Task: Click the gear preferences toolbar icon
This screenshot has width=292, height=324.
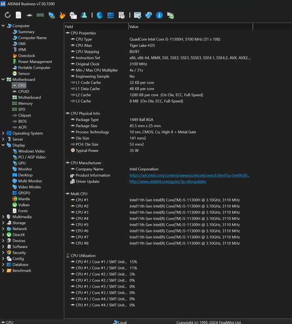Action: click(73, 15)
